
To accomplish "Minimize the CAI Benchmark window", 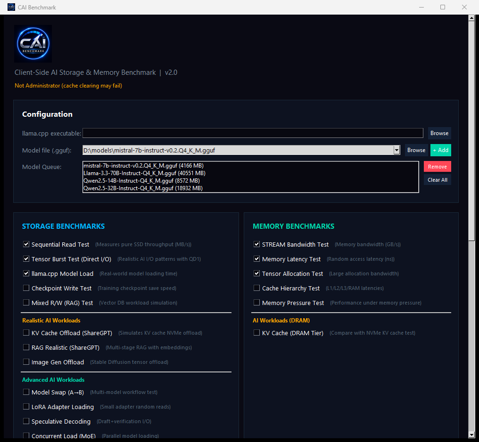I will [421, 7].
